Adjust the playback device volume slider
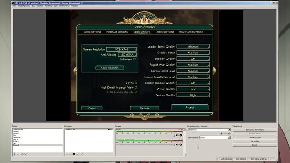 point(145,144)
